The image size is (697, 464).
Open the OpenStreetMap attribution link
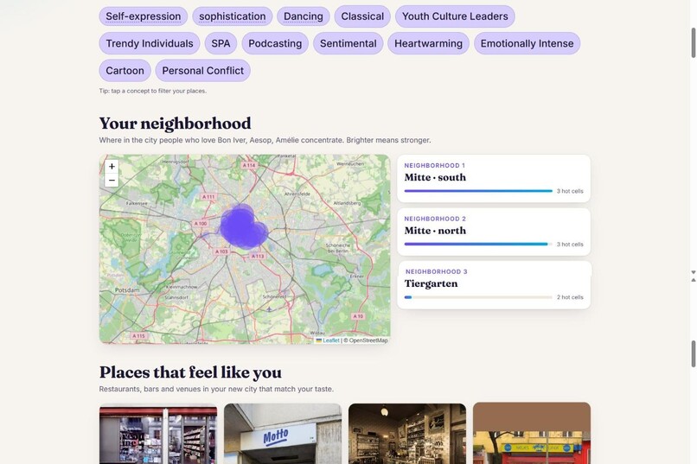368,340
